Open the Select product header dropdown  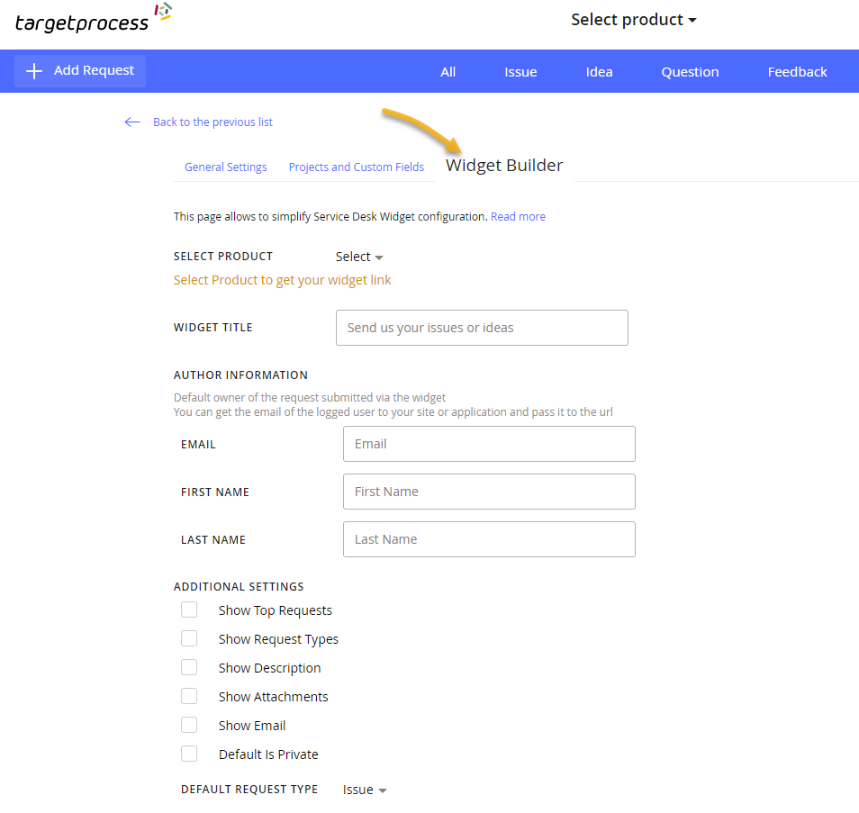(x=633, y=20)
